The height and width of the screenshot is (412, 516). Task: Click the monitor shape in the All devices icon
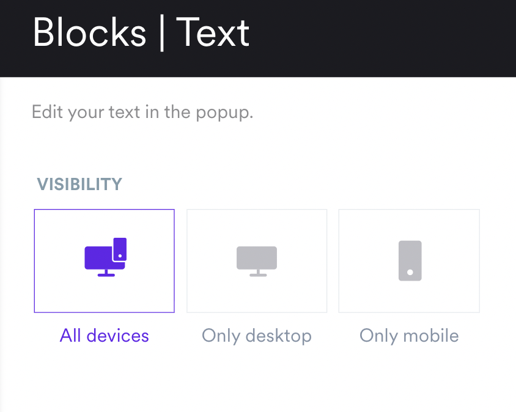pos(97,257)
